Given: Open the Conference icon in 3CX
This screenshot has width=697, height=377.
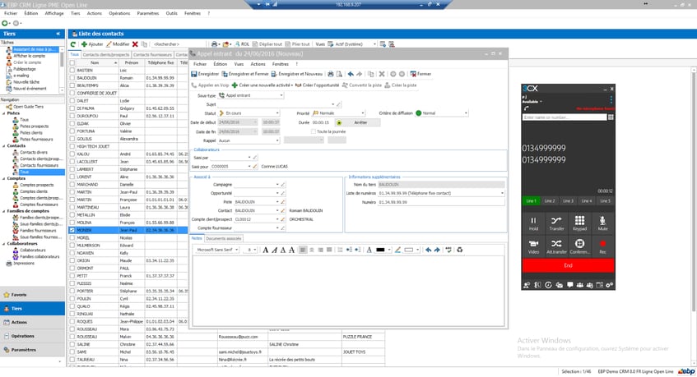Looking at the screenshot, I should pyautogui.click(x=579, y=246).
